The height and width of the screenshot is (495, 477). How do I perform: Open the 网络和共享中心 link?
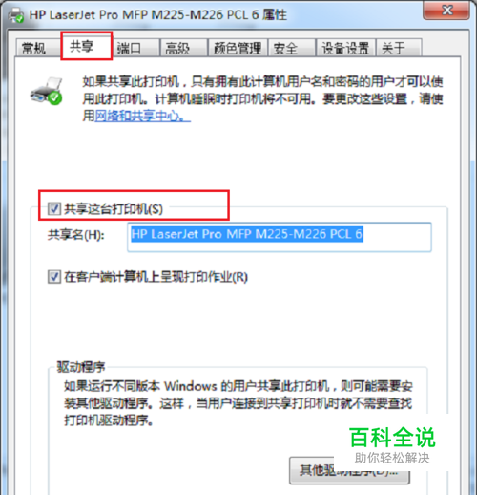pyautogui.click(x=142, y=116)
